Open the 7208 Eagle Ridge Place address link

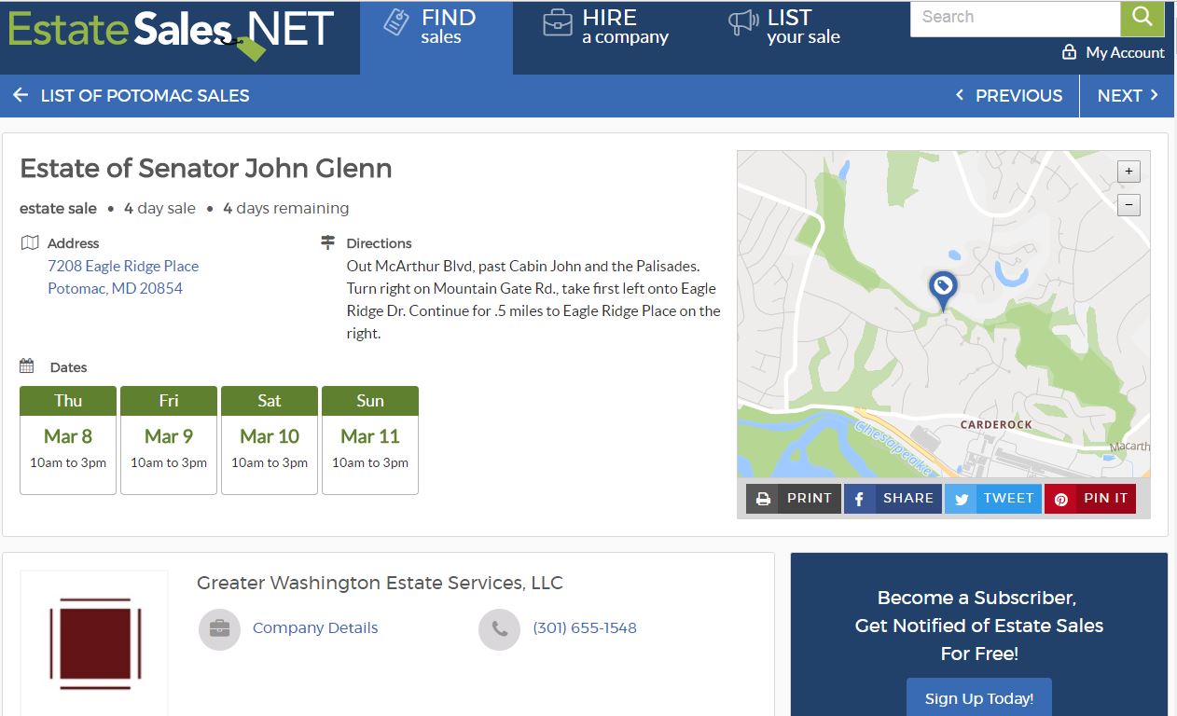coord(123,267)
